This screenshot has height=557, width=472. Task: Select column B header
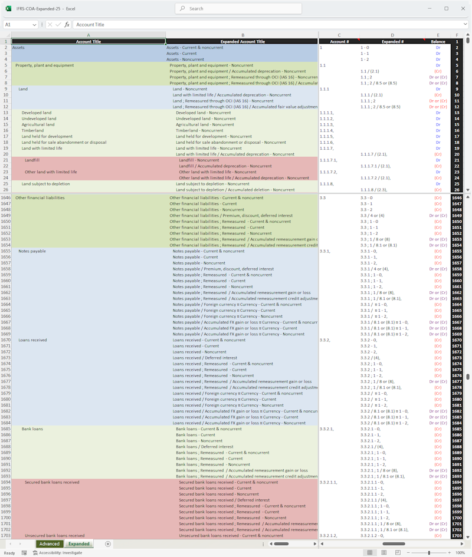pos(242,35)
